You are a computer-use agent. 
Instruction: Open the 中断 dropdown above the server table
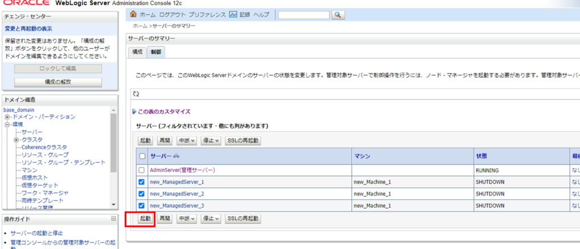tap(187, 140)
